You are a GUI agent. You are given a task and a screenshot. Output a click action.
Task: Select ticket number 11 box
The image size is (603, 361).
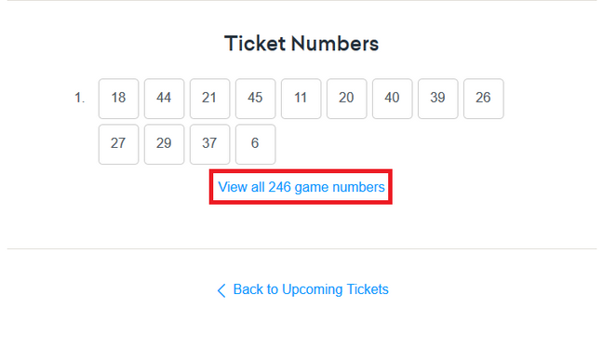click(x=301, y=99)
